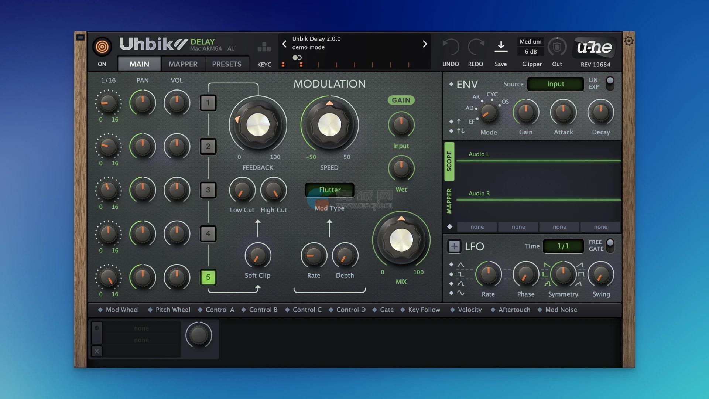This screenshot has width=709, height=399.
Task: Click the large MIX knob
Action: pyautogui.click(x=401, y=240)
